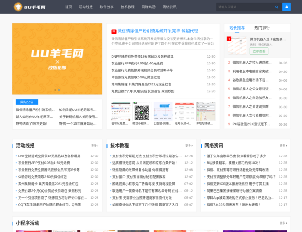
Task: Open announcement 野鸭-一个15年就开始玩
Action: [78, 124]
